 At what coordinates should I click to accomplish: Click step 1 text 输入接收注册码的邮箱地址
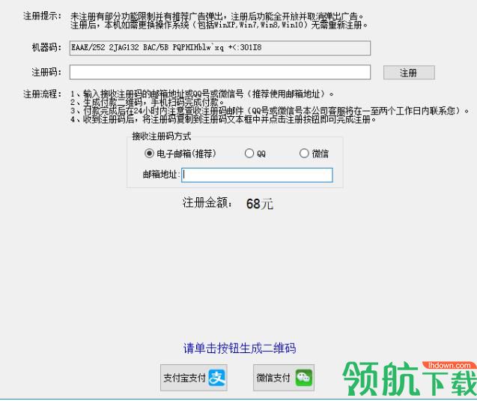(x=134, y=94)
